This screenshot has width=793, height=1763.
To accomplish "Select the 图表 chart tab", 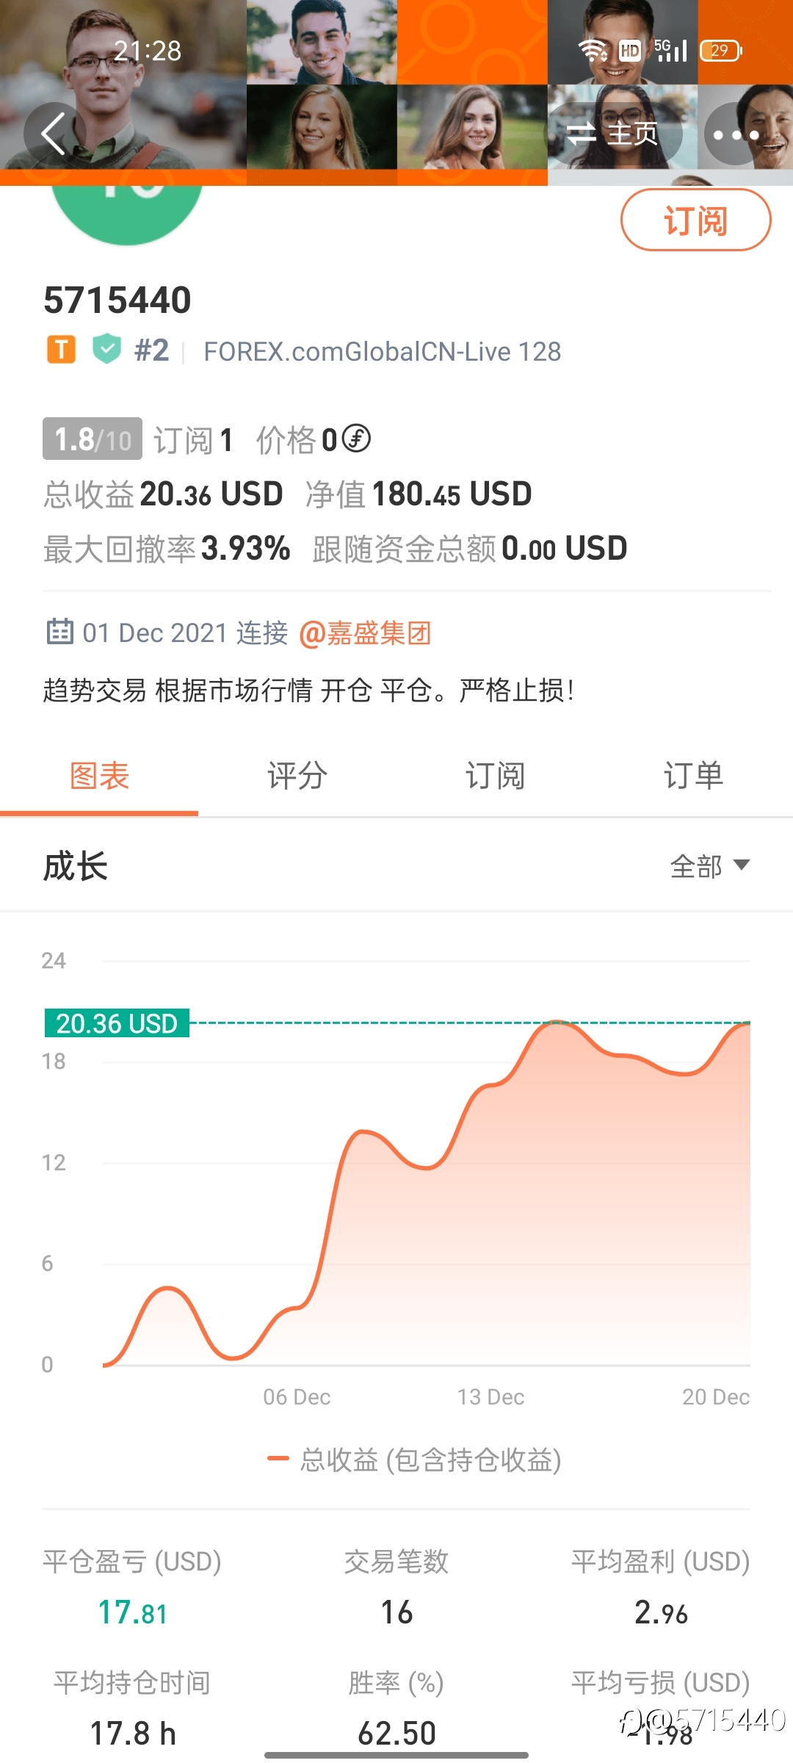I will point(99,776).
